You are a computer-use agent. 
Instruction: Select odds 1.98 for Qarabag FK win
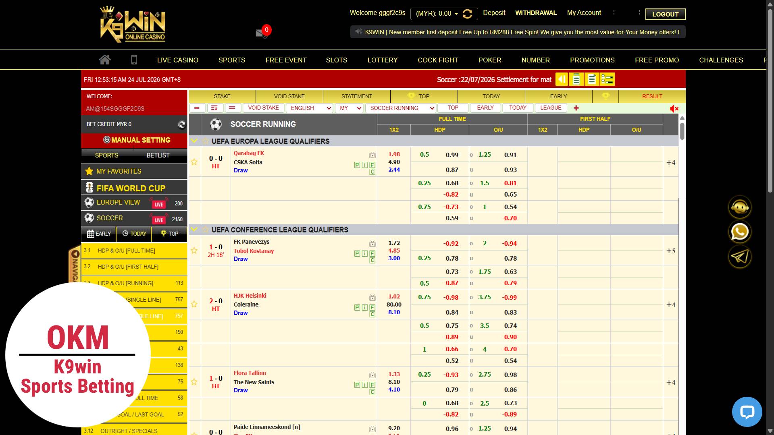coord(394,154)
